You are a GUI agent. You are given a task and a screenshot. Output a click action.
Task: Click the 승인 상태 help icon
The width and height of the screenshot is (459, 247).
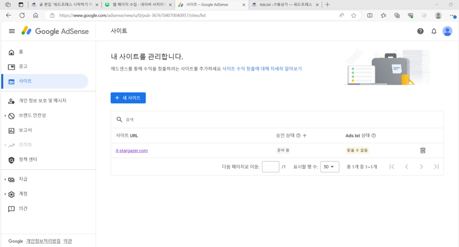[298, 136]
